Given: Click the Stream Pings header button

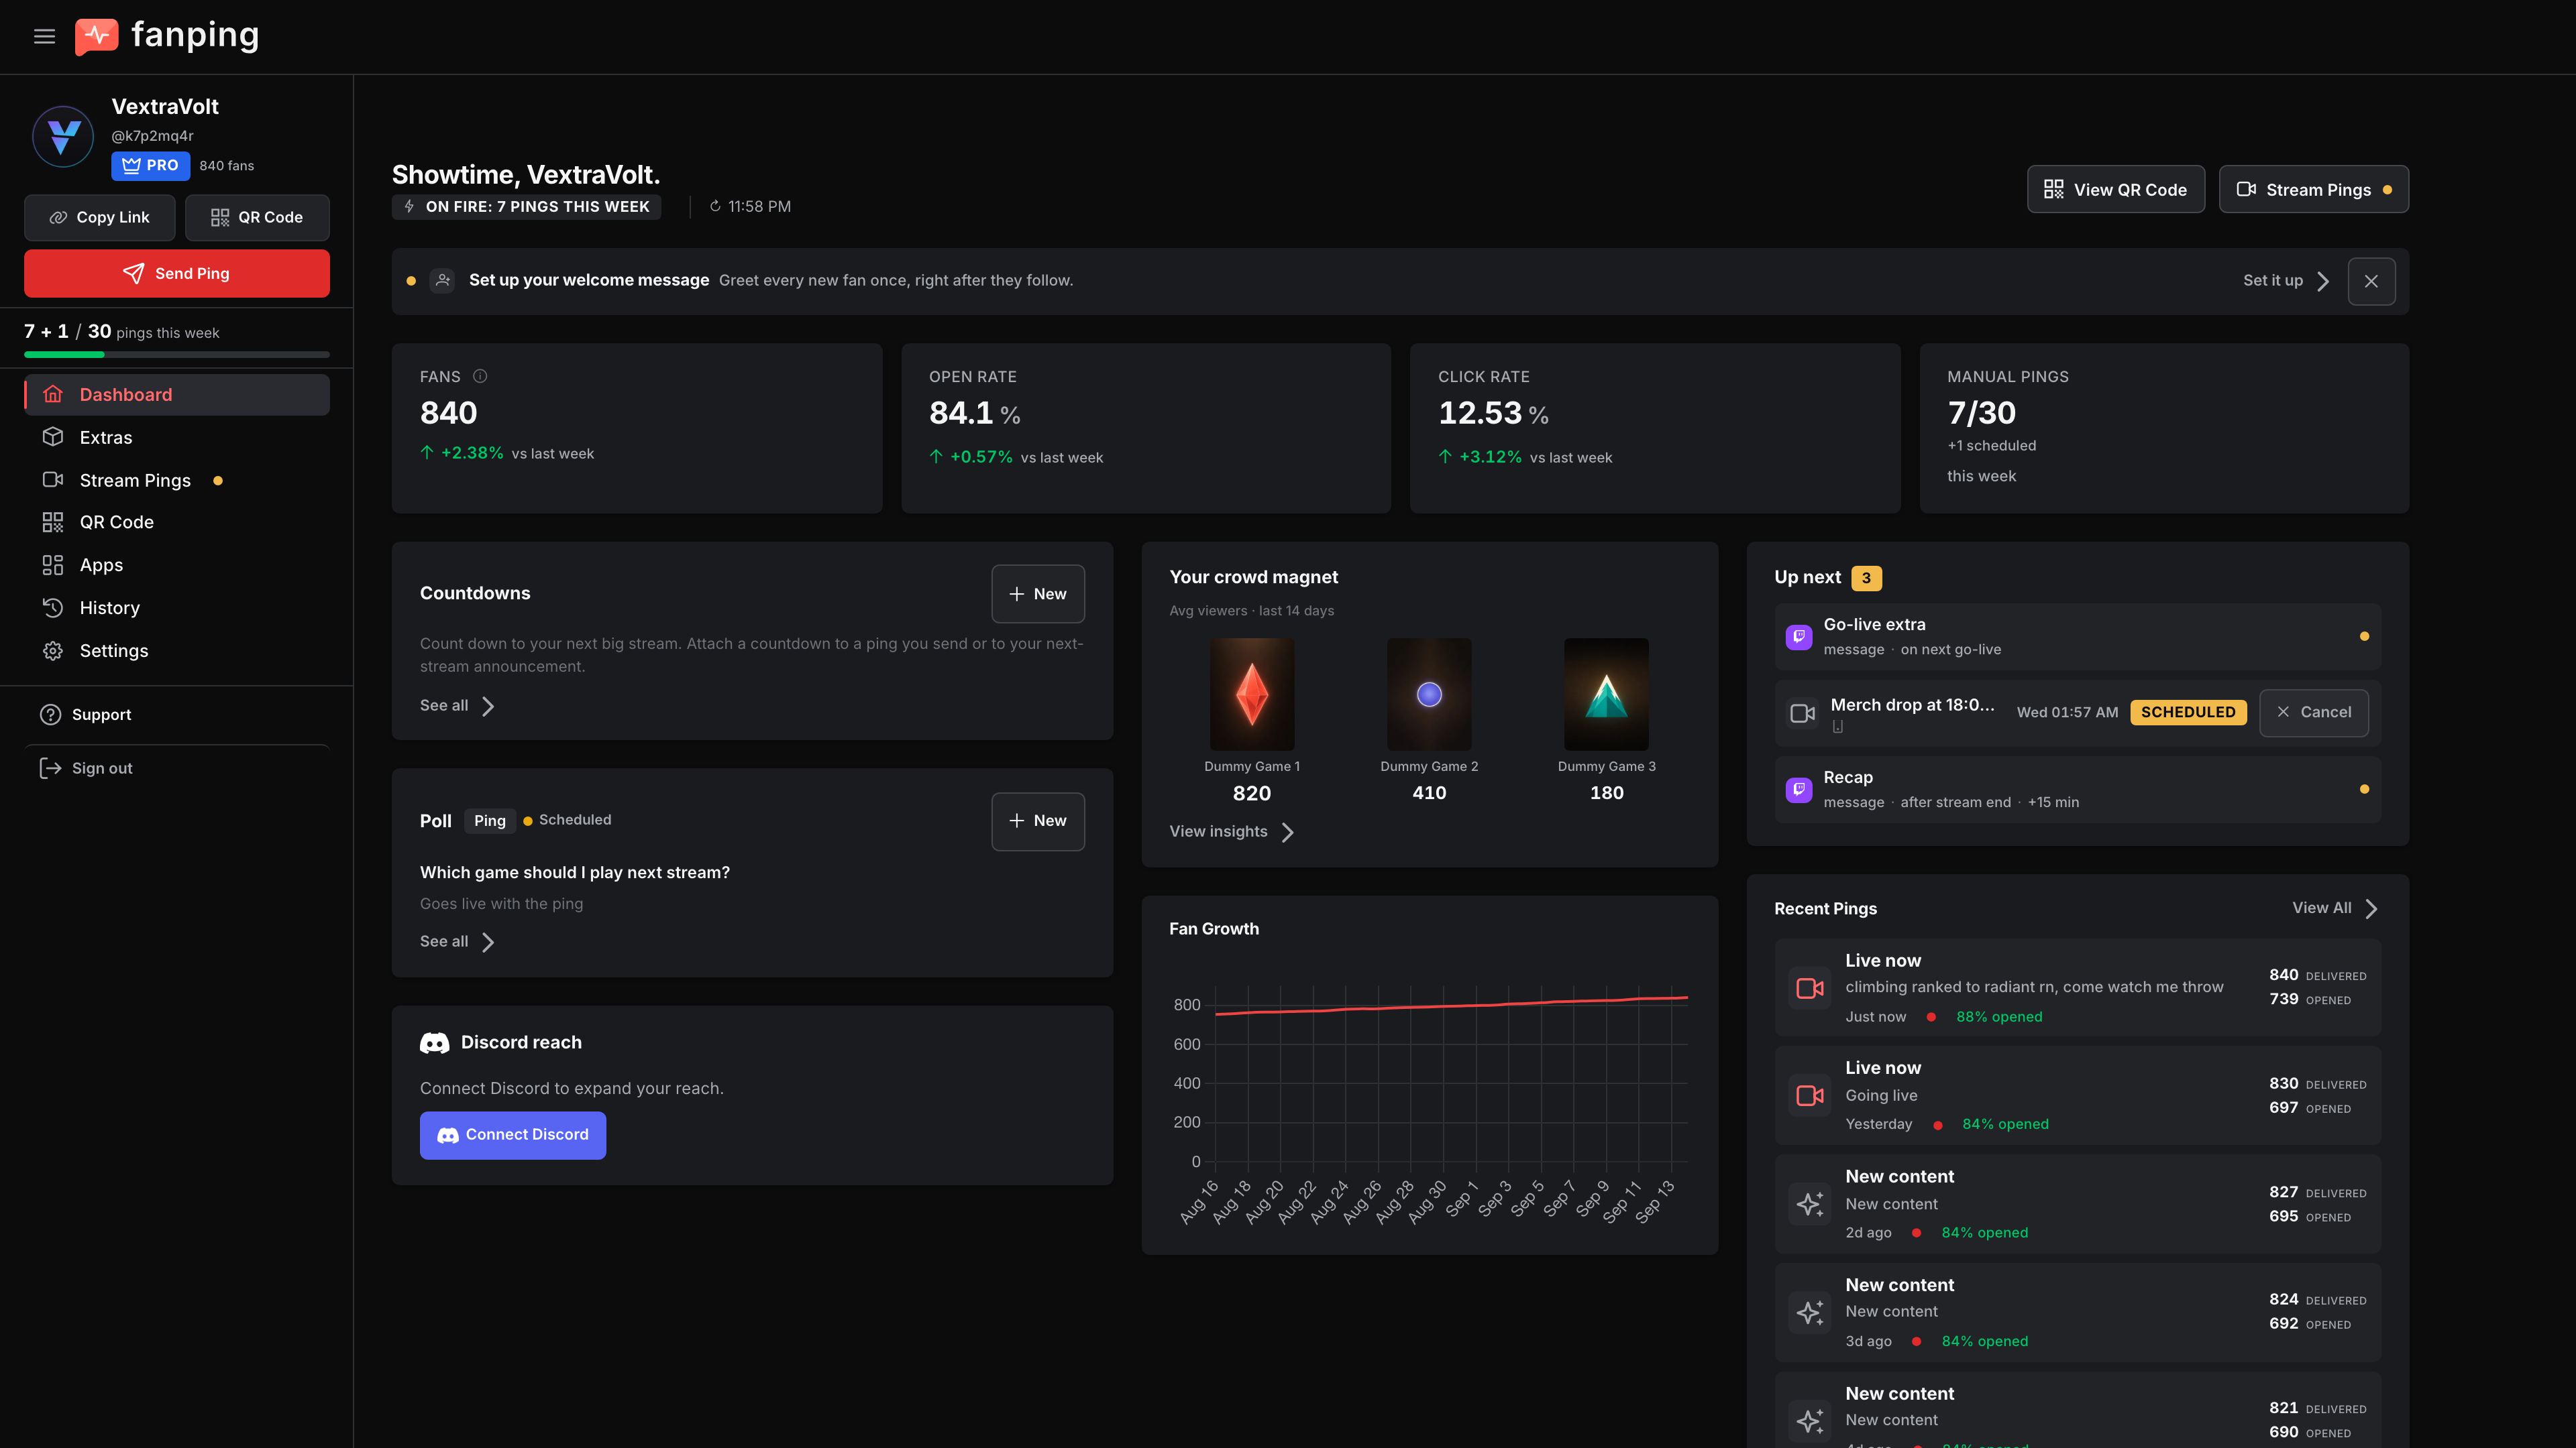Looking at the screenshot, I should (2314, 190).
